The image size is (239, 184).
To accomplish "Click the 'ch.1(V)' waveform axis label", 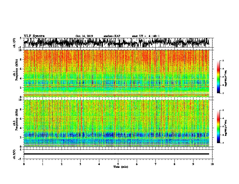I will click(x=14, y=43).
